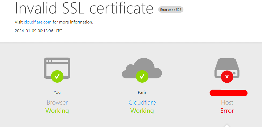262x127 pixels.
Task: Click the blue Cloudflare status link
Action: (142, 102)
